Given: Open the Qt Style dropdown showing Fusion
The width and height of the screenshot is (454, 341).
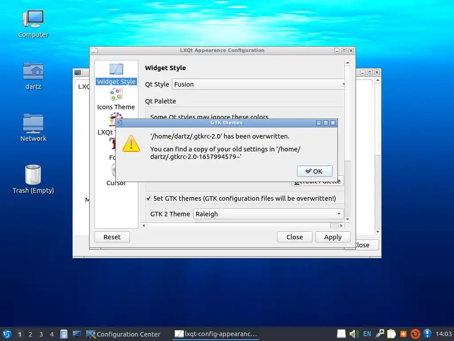Looking at the screenshot, I should (x=259, y=84).
